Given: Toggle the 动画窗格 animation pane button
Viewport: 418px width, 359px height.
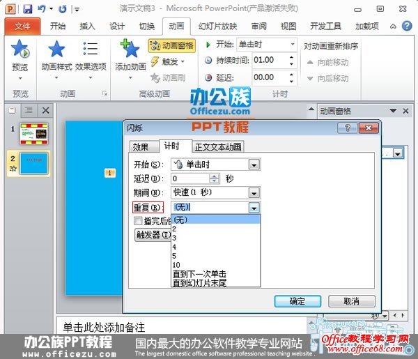Looking at the screenshot, I should [x=171, y=45].
